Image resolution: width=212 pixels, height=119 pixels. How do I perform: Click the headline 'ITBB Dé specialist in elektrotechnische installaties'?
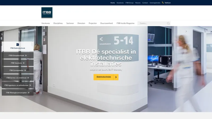click(x=106, y=58)
